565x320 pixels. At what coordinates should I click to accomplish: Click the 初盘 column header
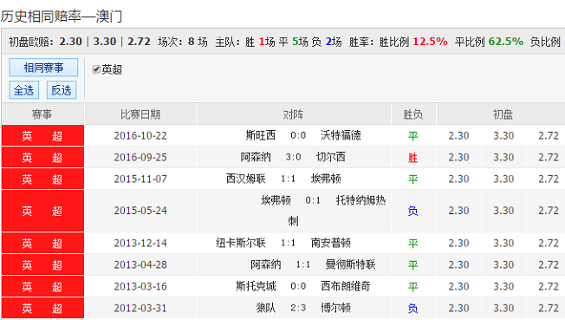pos(503,114)
